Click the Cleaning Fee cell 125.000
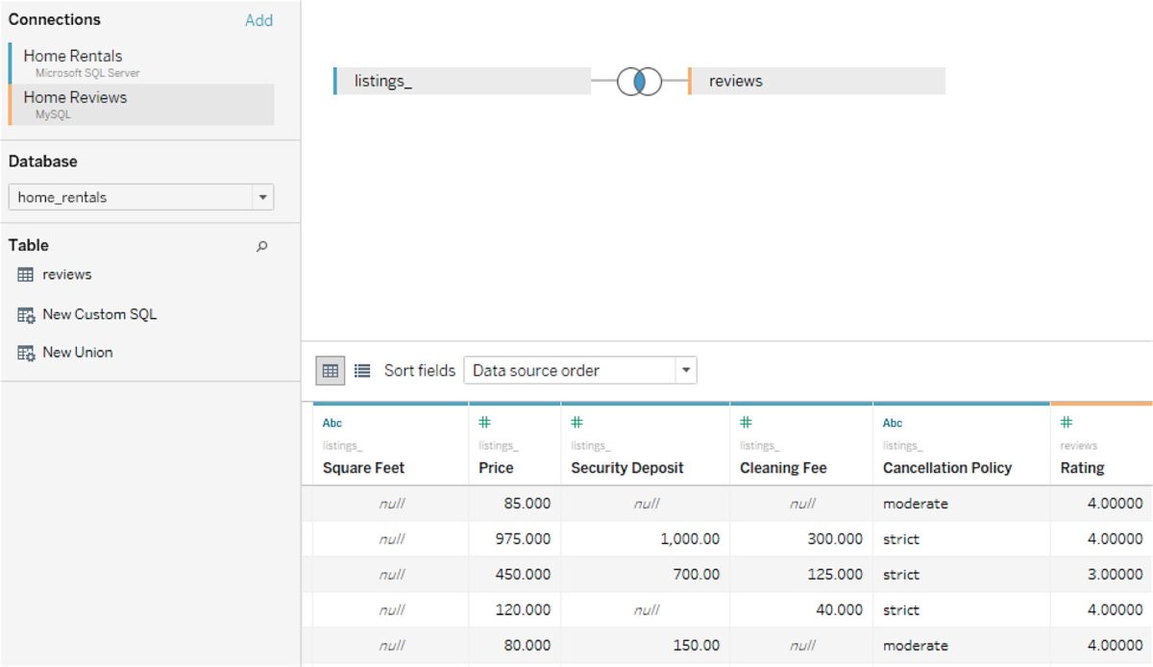The width and height of the screenshot is (1153, 667). click(x=801, y=575)
